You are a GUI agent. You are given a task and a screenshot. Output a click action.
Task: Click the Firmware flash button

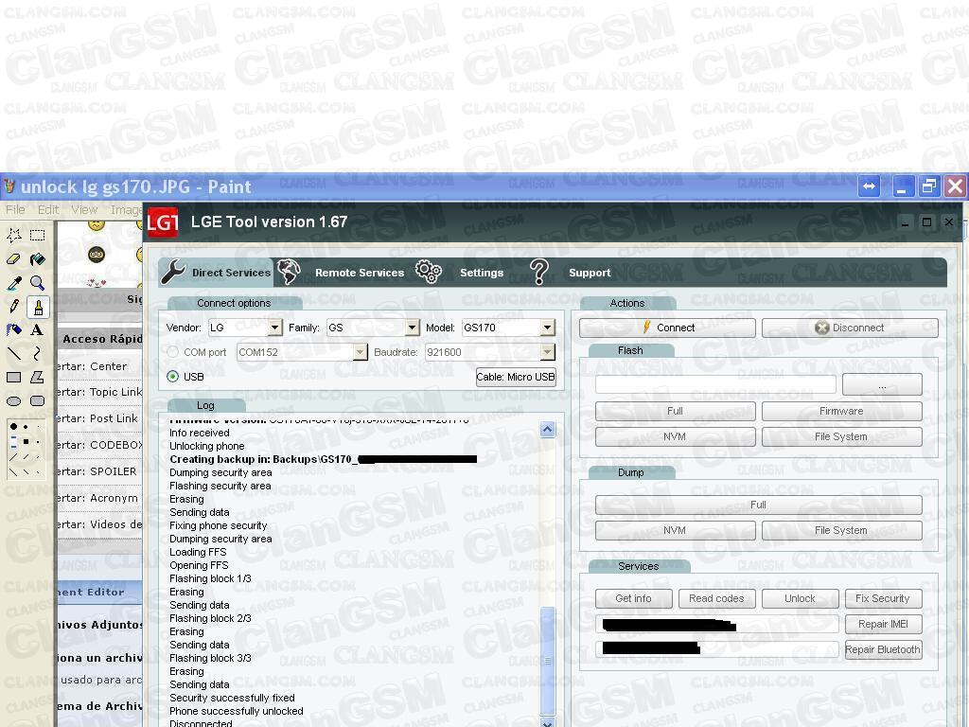[841, 411]
